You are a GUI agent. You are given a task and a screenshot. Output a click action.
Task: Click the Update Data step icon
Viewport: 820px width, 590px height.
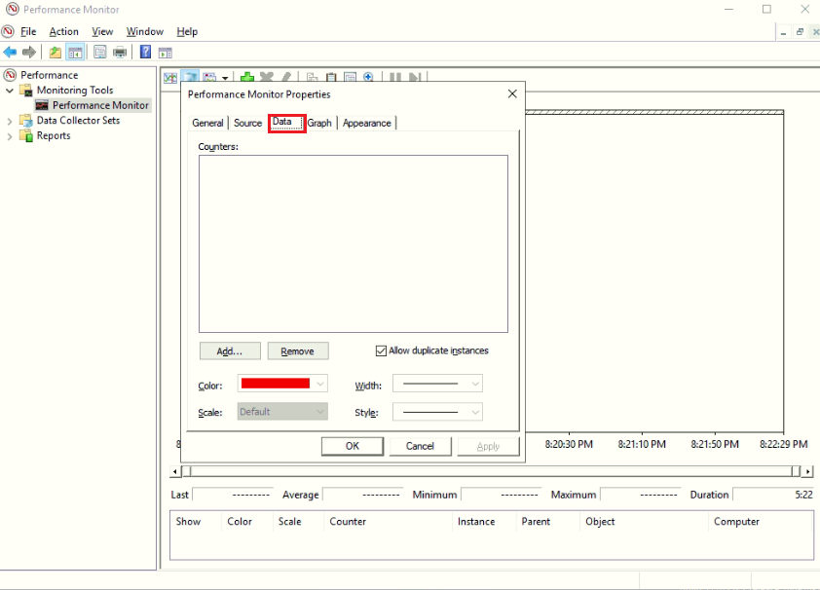pyautogui.click(x=415, y=77)
